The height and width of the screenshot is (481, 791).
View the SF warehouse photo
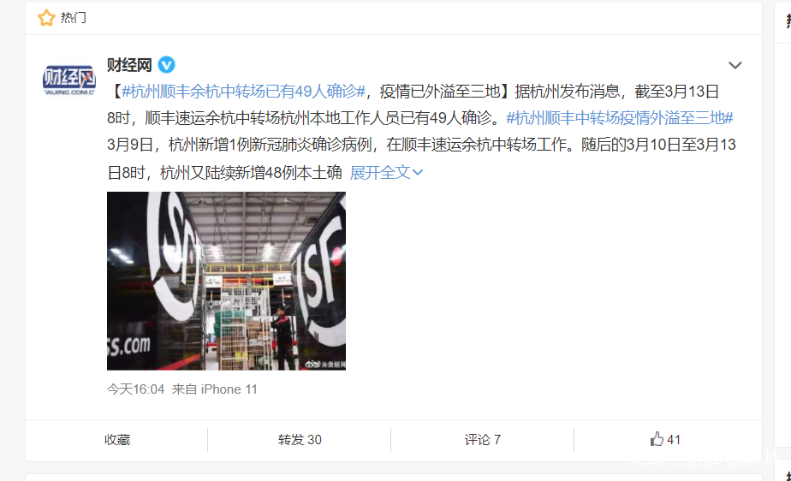[226, 281]
